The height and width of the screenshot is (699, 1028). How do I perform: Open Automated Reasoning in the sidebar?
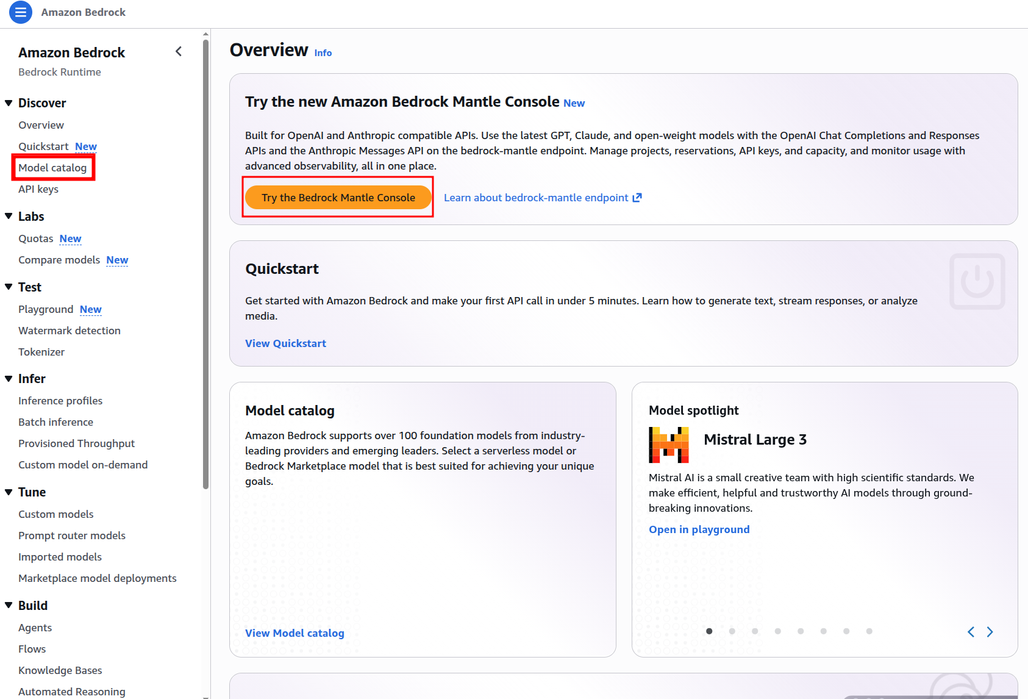click(x=72, y=692)
